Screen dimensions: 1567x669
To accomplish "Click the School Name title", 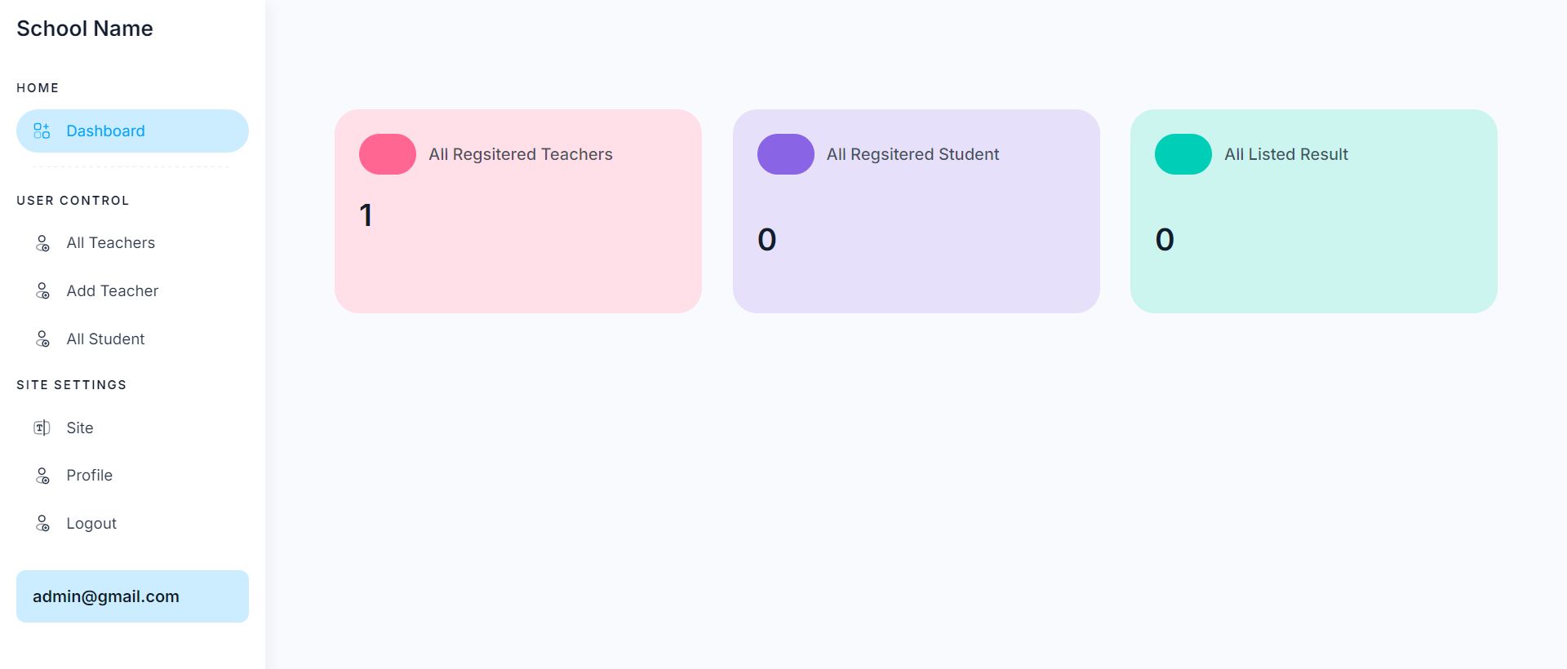I will 85,29.
